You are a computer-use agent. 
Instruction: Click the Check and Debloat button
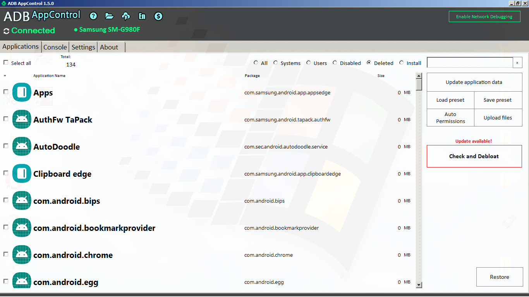(474, 156)
